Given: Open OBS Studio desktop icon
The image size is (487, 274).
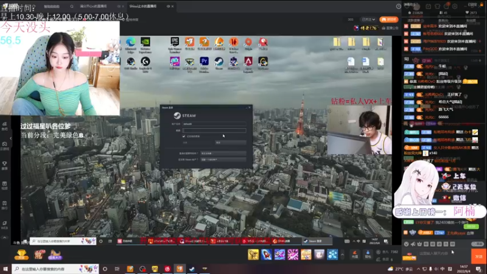Looking at the screenshot, I should click(130, 63).
